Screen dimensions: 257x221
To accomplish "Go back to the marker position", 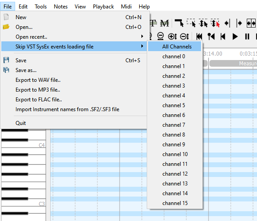I will coord(211,36).
